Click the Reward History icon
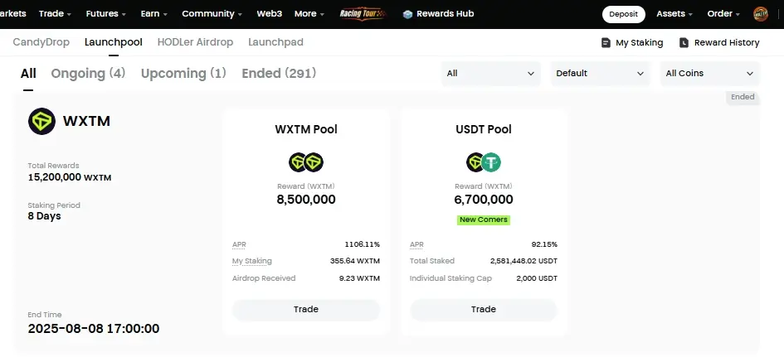Viewport: 784px width, 357px height. [684, 43]
